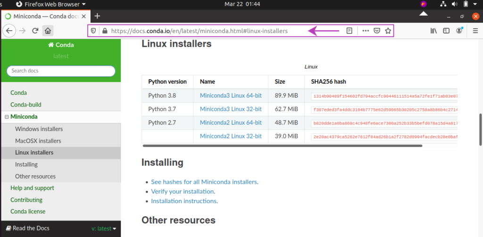Viewport: 483px width, 237px height.
Task: Go to Windows installers section
Action: pos(39,129)
